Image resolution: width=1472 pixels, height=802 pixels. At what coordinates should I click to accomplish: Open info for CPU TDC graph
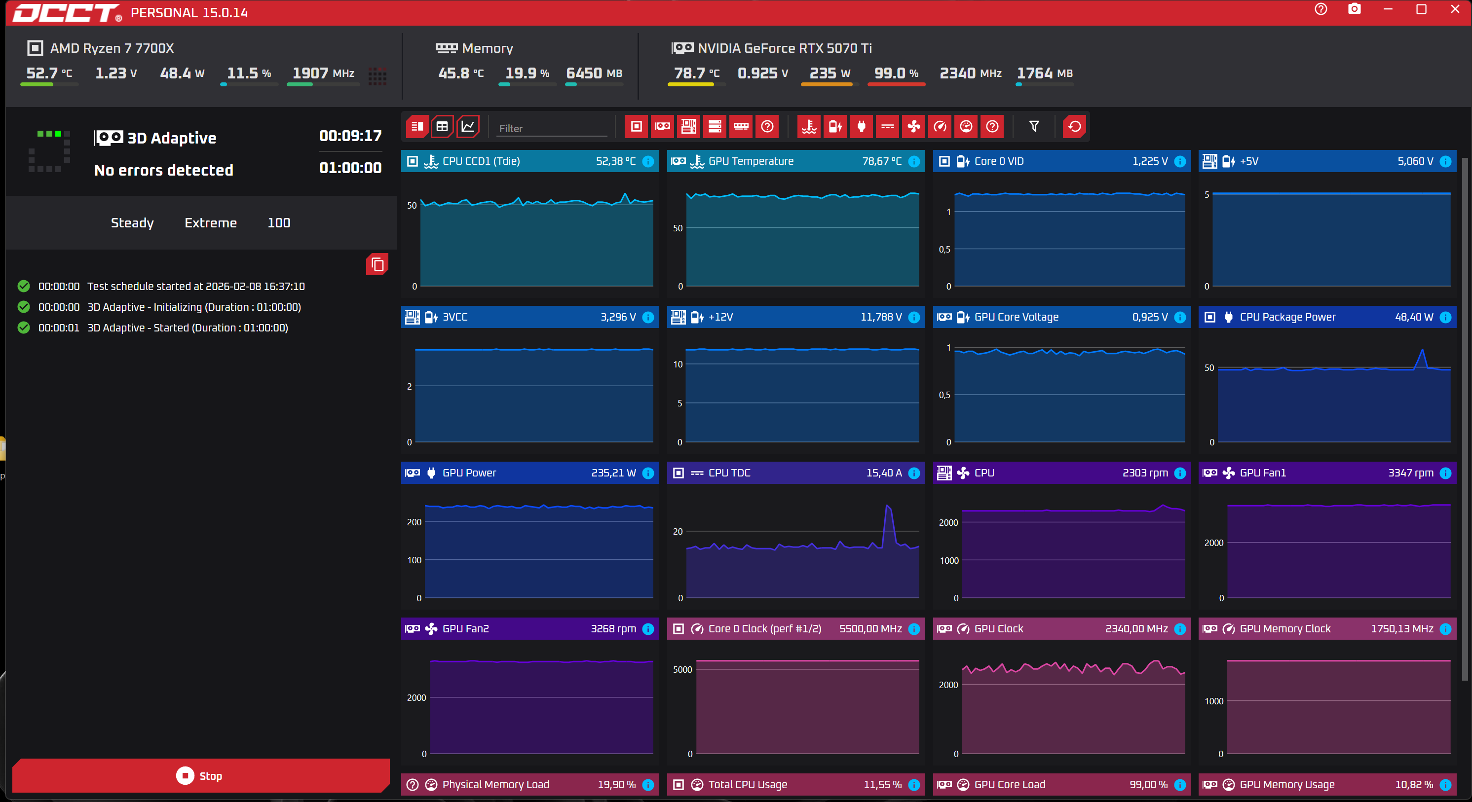click(x=914, y=473)
